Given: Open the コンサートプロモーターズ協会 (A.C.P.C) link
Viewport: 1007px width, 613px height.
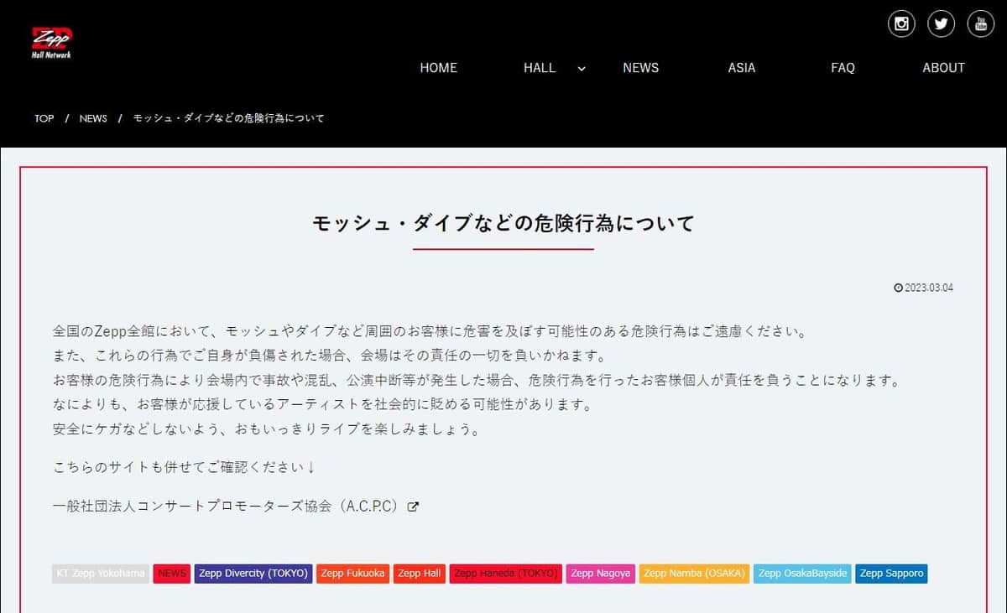Looking at the screenshot, I should (225, 507).
